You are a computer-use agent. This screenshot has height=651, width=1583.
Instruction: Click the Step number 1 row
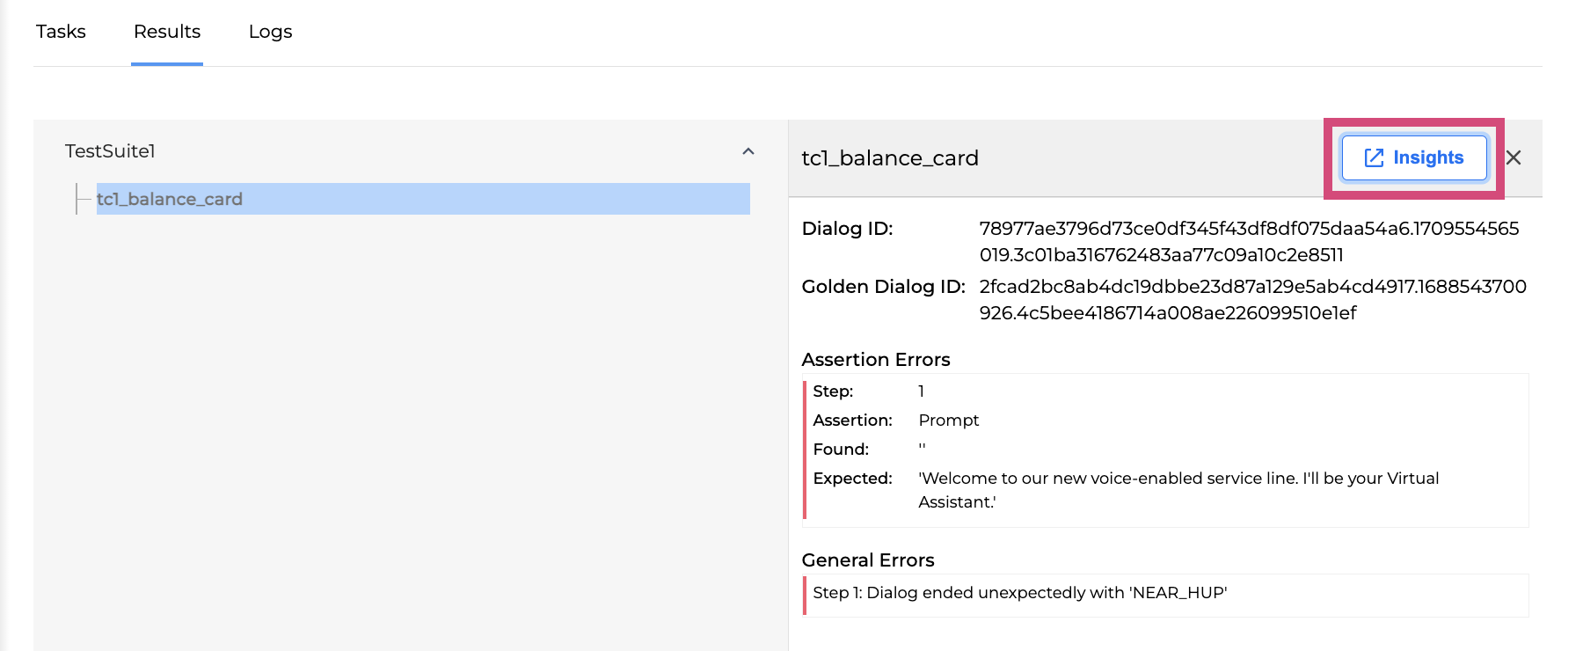point(921,391)
